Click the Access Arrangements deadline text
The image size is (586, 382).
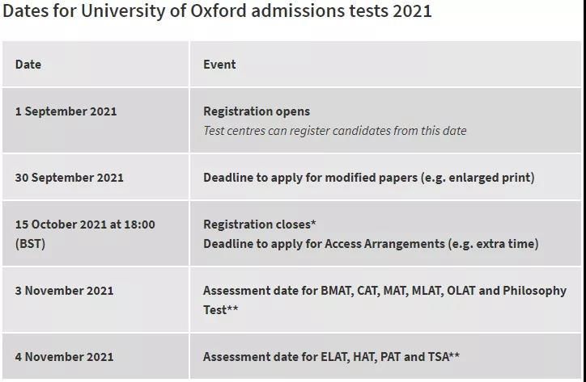pyautogui.click(x=371, y=244)
